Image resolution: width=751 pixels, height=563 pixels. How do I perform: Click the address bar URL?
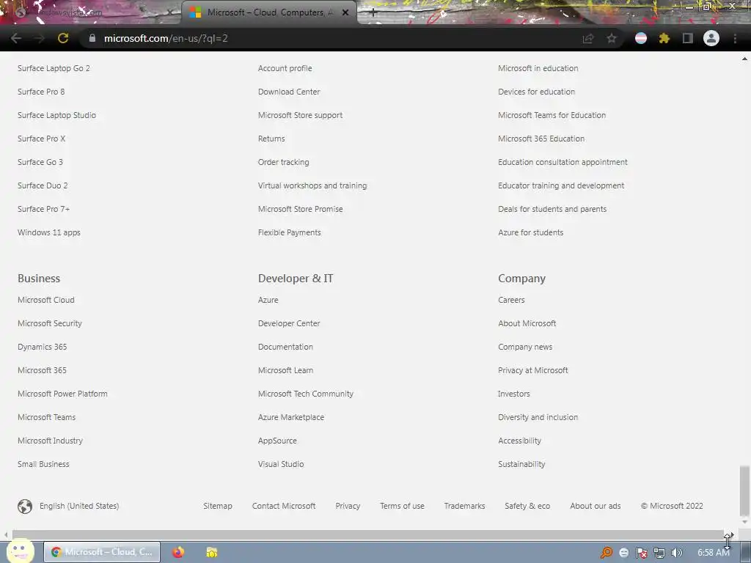(166, 38)
